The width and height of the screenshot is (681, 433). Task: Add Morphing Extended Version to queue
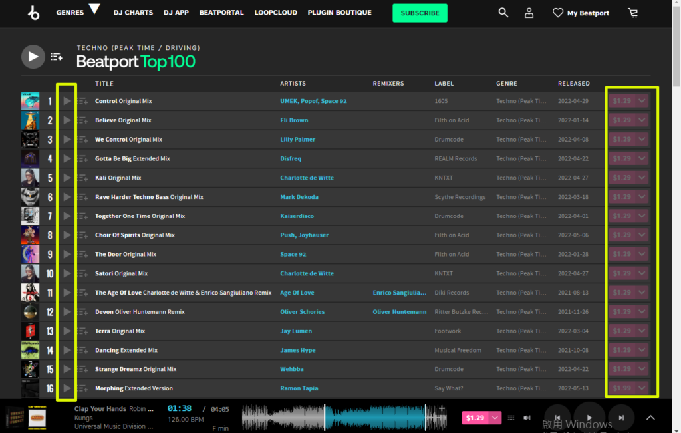[82, 388]
